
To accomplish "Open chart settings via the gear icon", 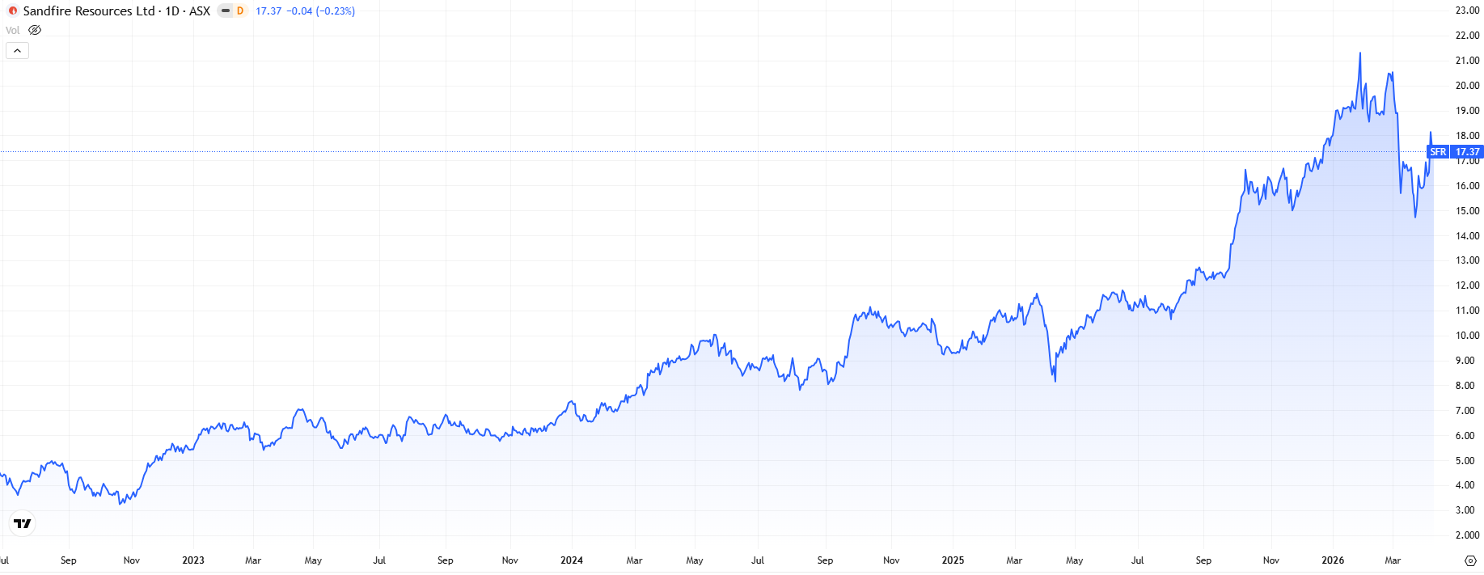I will 1470,560.
